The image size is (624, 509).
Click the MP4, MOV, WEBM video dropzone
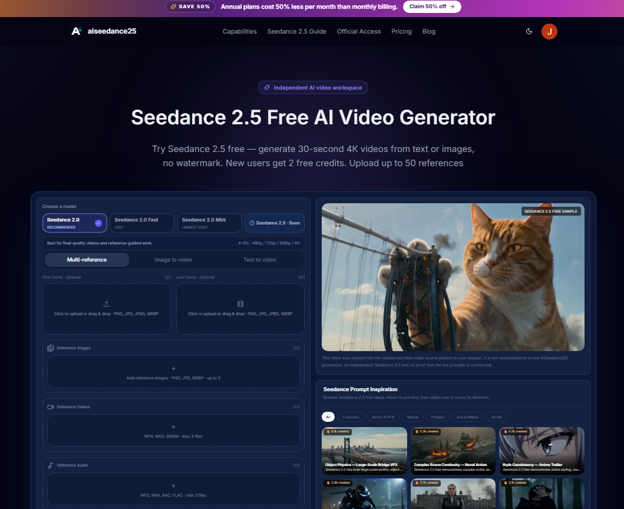click(173, 430)
